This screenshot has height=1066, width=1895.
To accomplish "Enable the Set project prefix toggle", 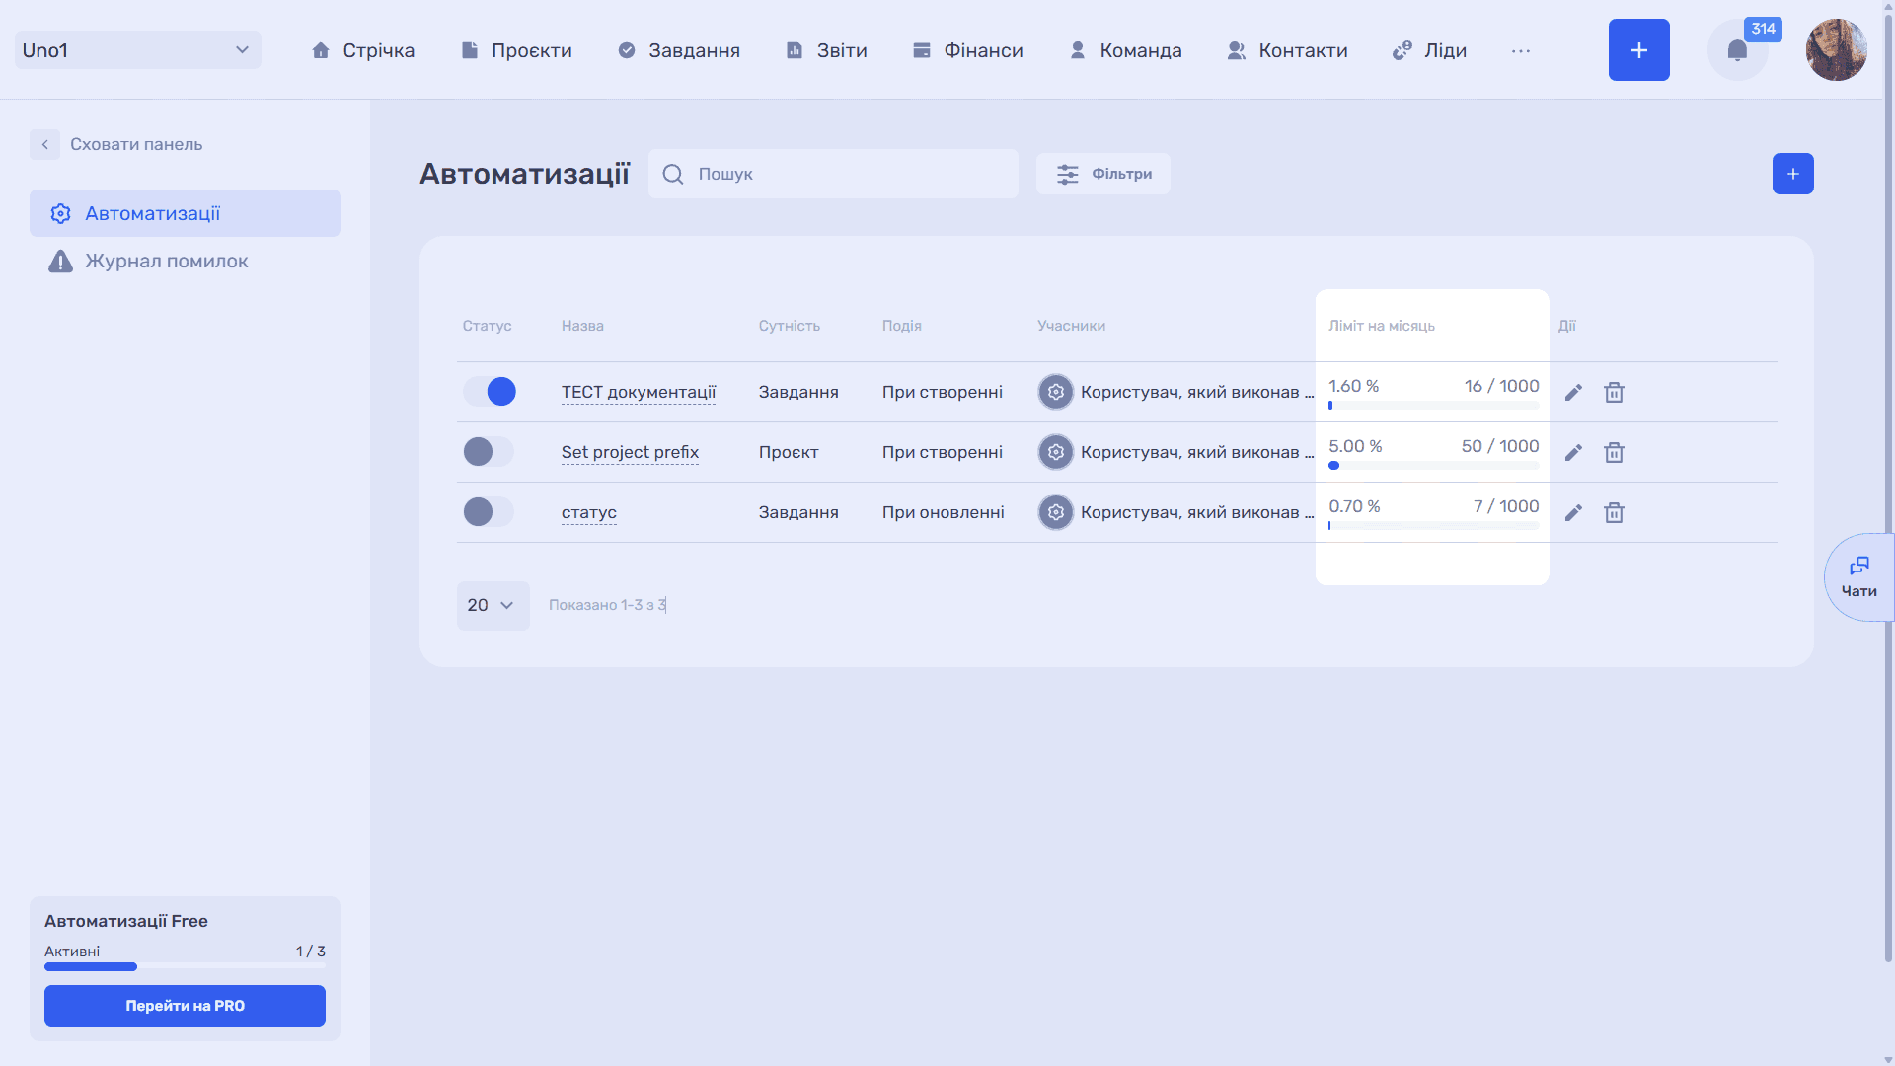I will click(489, 452).
